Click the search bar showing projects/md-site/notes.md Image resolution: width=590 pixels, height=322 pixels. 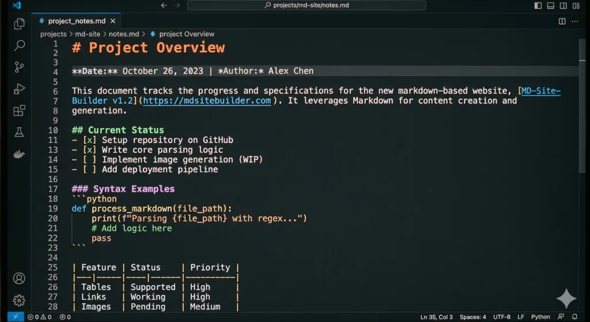(x=307, y=5)
